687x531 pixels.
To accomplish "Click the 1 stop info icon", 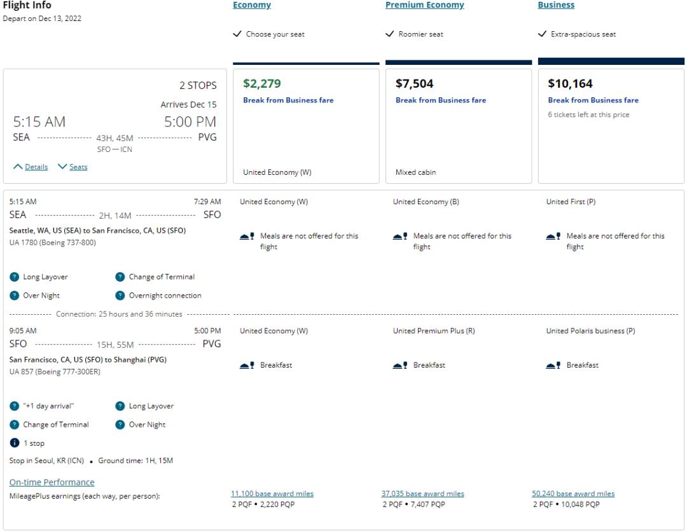I will point(14,443).
